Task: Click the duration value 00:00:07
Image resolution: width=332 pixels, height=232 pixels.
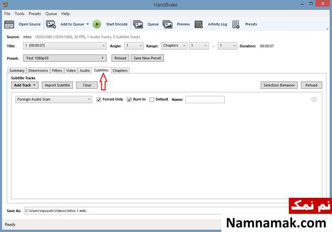Action: pyautogui.click(x=267, y=46)
